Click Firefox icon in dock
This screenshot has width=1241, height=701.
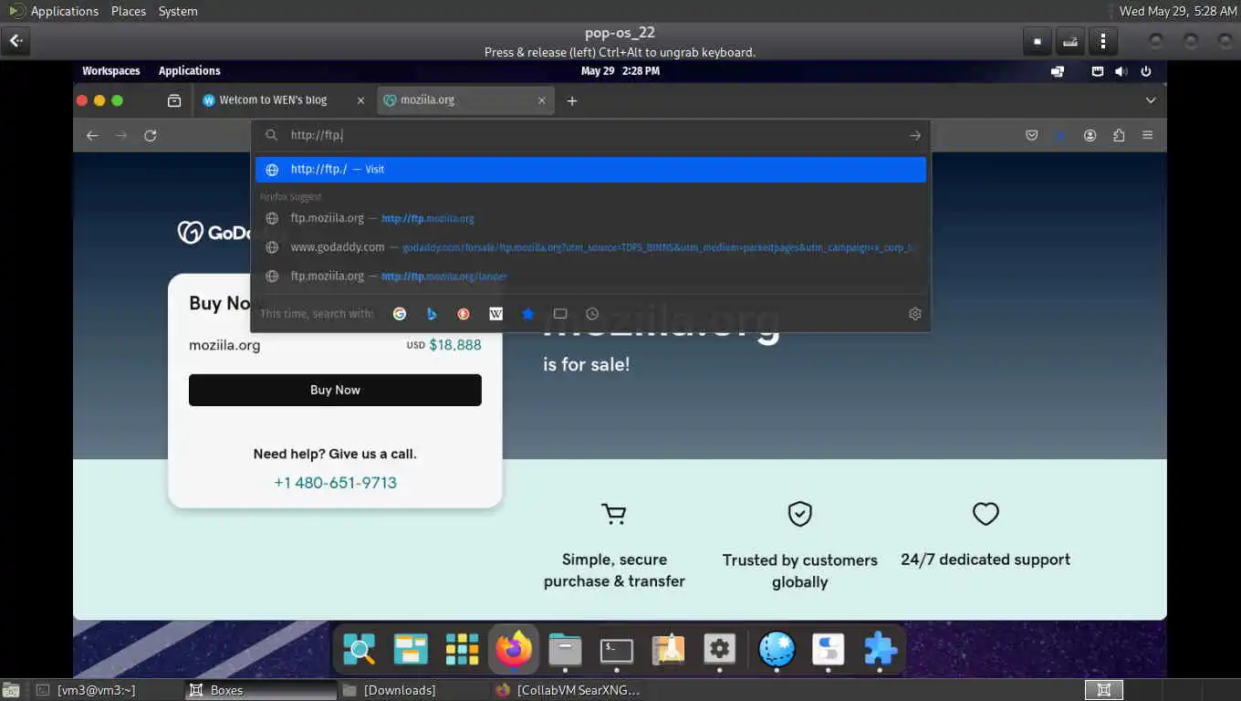514,650
